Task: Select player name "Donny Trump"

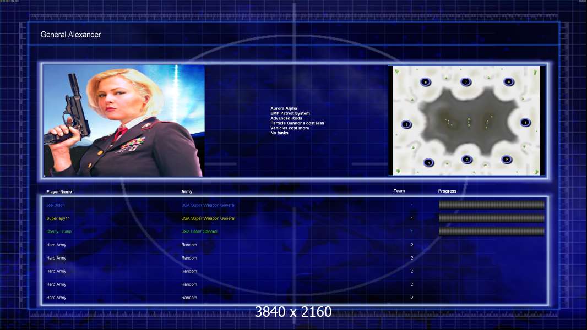Action: pyautogui.click(x=59, y=232)
